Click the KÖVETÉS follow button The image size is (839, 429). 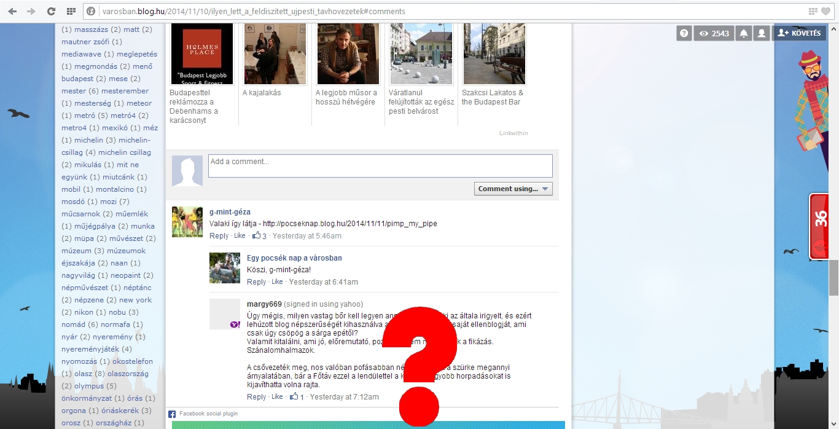point(799,33)
